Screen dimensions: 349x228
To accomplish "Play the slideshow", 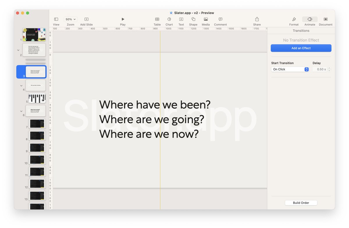I will coord(123,19).
